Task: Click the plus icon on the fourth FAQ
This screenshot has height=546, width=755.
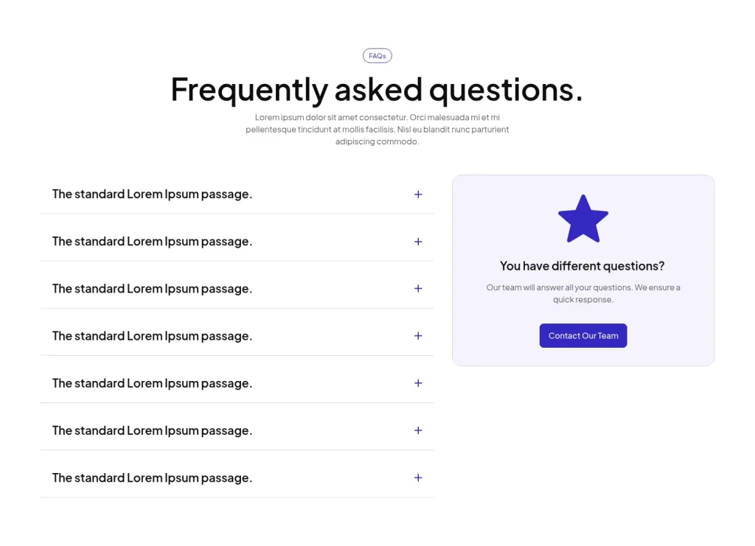Action: [x=418, y=335]
